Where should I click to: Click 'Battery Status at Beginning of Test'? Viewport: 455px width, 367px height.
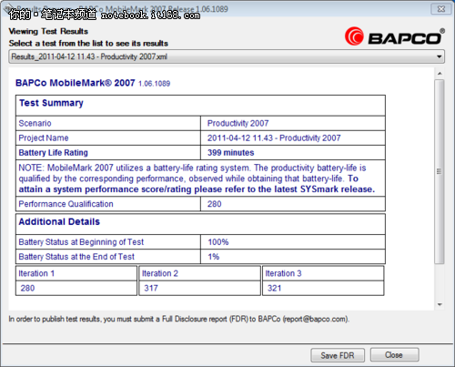coord(81,242)
